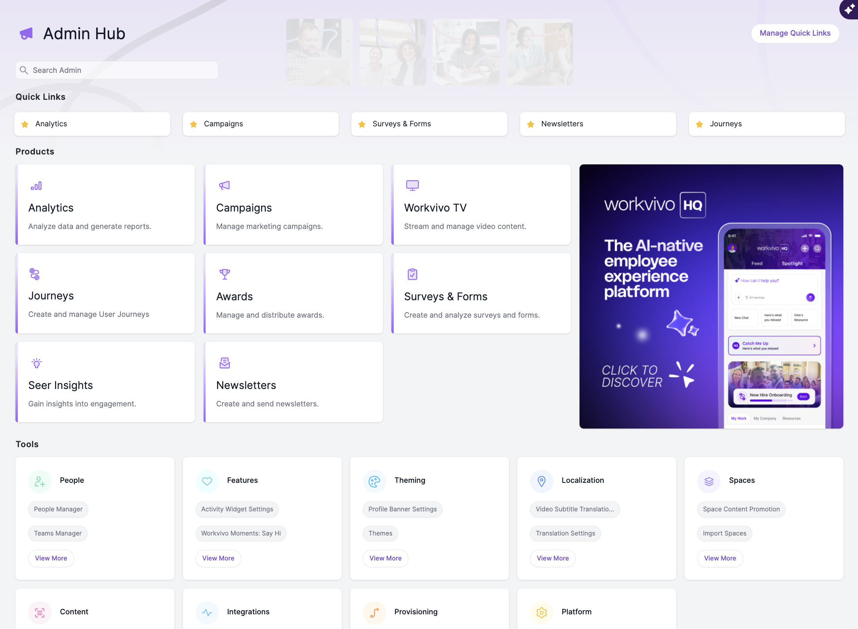Open the Workvivo TV product card
This screenshot has height=629, width=858.
pyautogui.click(x=481, y=204)
